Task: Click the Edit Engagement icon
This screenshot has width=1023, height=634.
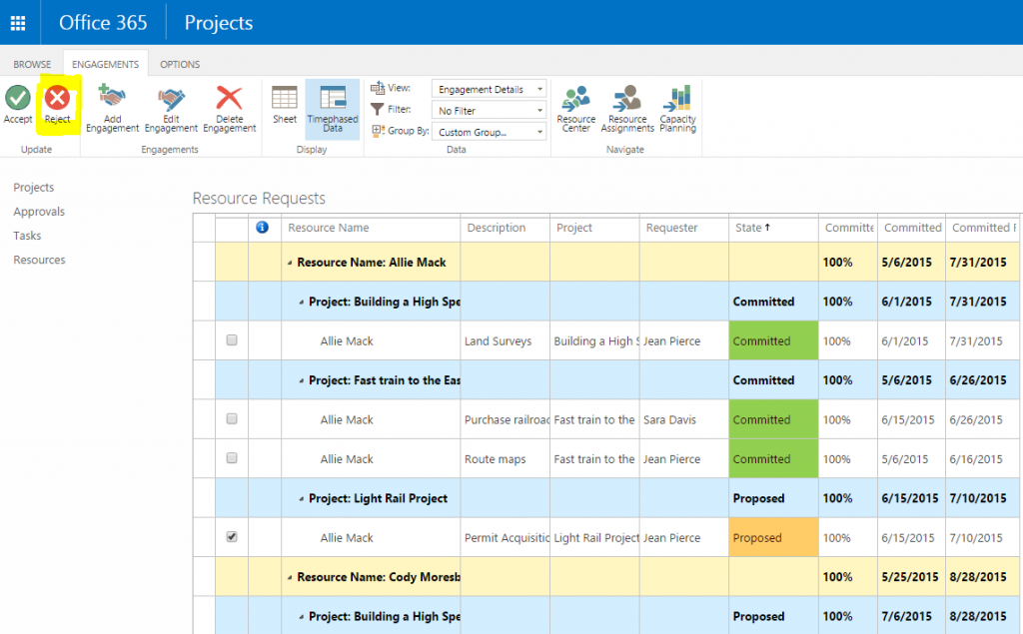Action: 171,98
